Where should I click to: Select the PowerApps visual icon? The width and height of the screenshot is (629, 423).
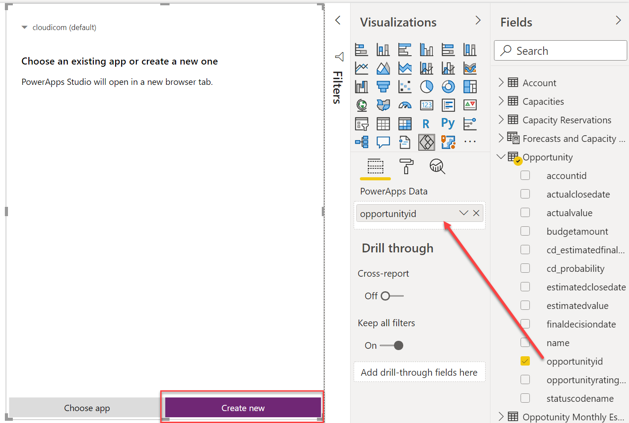tap(426, 142)
